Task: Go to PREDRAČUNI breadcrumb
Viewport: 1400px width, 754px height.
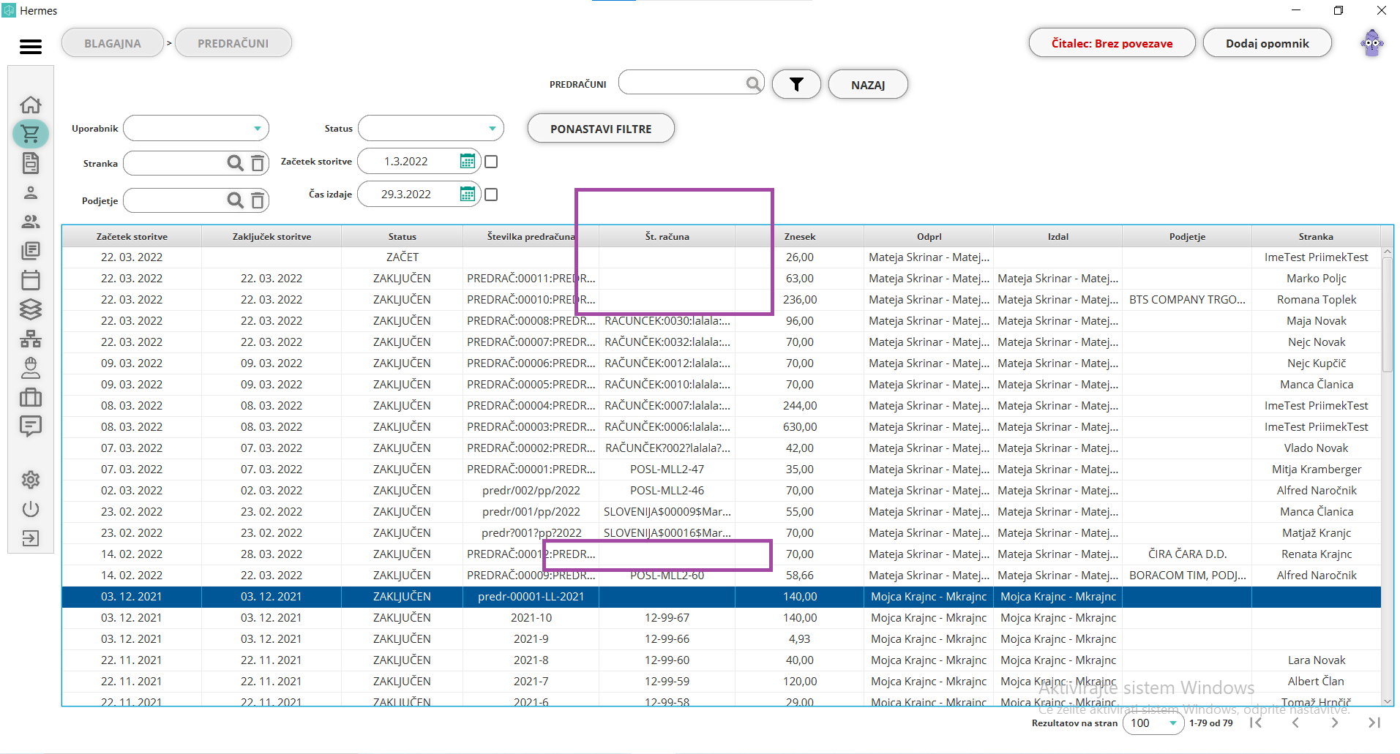Action: (233, 43)
